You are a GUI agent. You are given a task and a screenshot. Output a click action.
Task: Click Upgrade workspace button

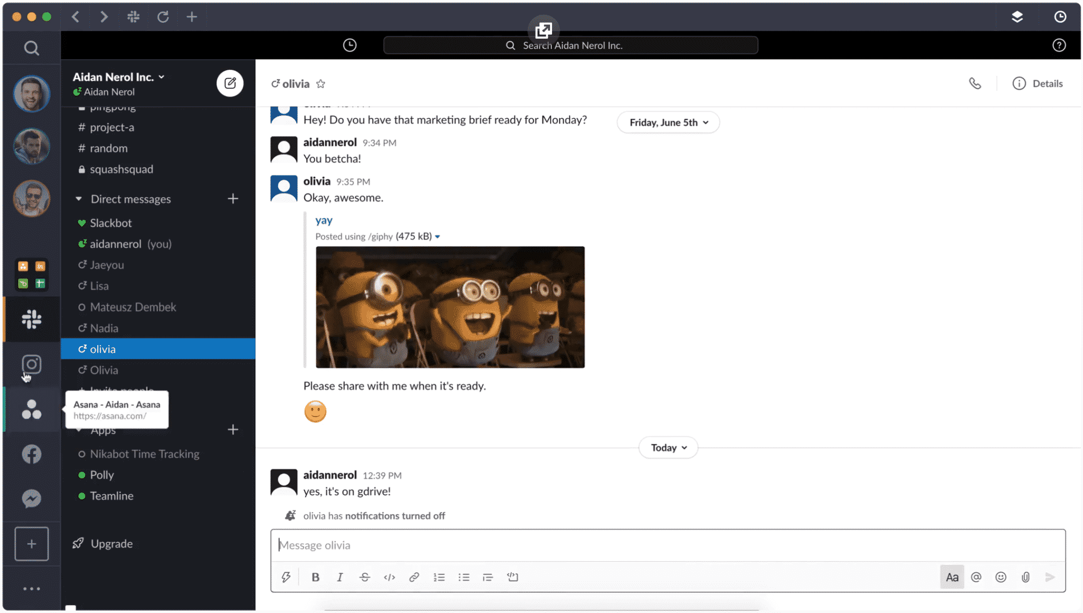112,543
